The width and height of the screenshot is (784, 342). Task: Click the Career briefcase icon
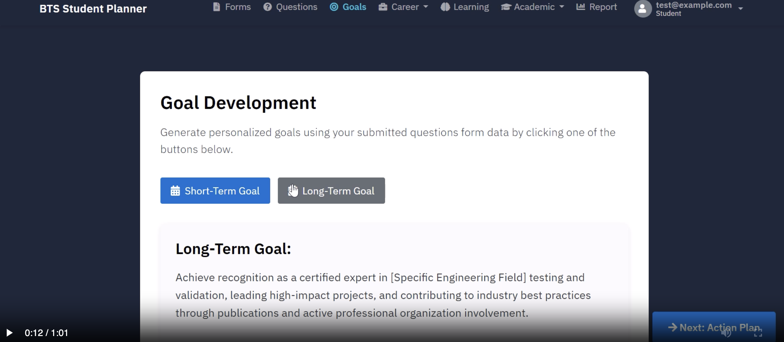point(382,7)
